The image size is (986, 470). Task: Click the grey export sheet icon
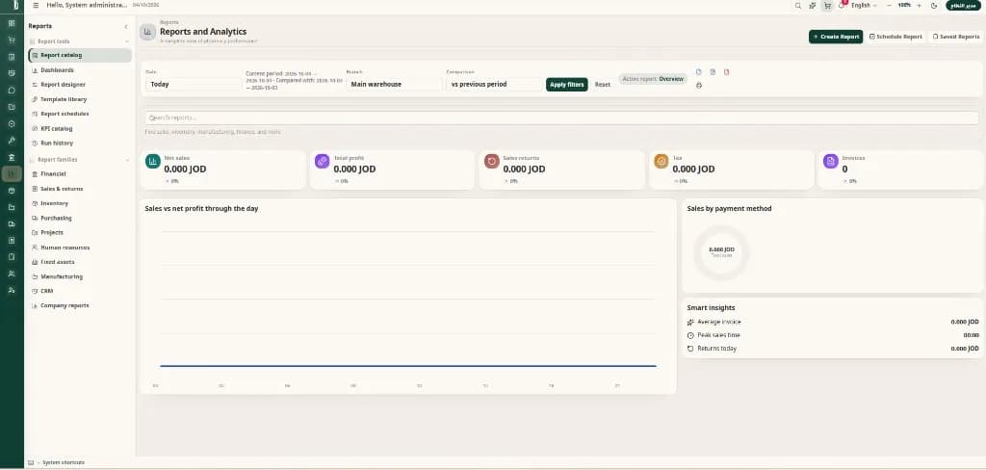[713, 71]
